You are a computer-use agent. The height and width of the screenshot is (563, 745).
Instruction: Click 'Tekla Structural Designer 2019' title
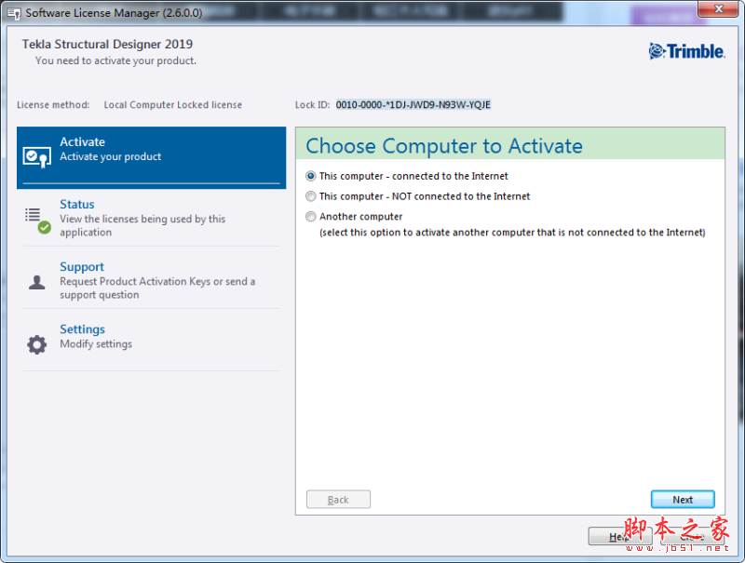pos(107,44)
